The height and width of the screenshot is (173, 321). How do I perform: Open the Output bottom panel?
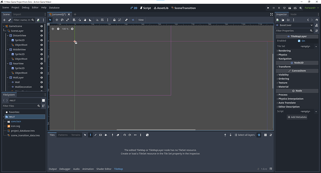(53, 169)
